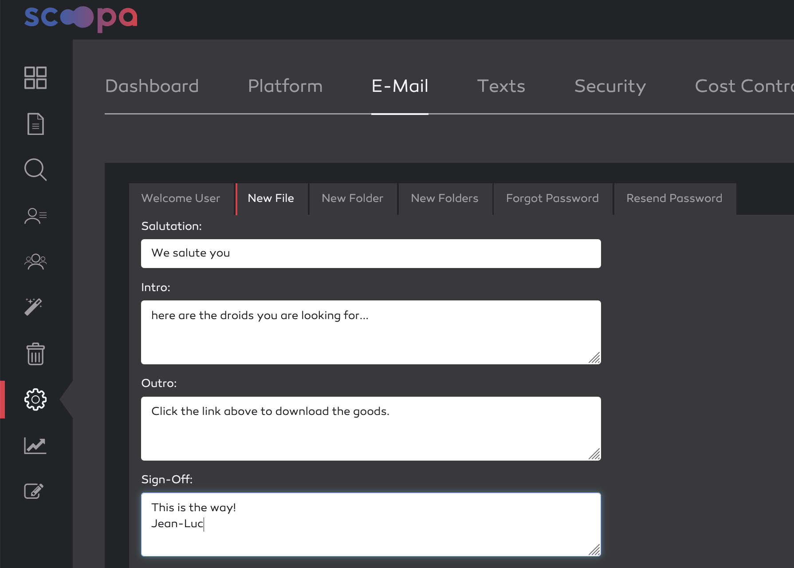Click into the Salutation input field
794x568 pixels.
click(x=371, y=253)
